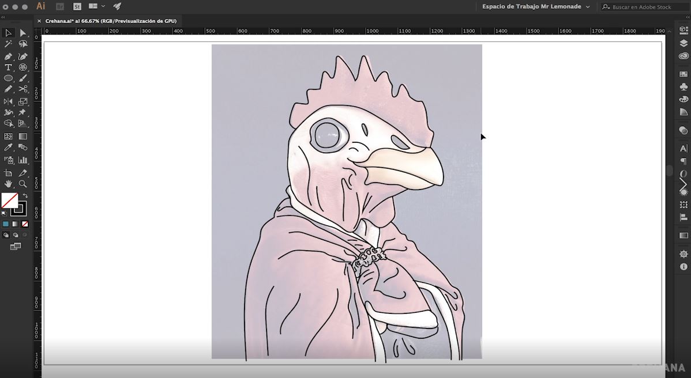The image size is (691, 378).
Task: Open the OpenType panel
Action: pyautogui.click(x=684, y=174)
